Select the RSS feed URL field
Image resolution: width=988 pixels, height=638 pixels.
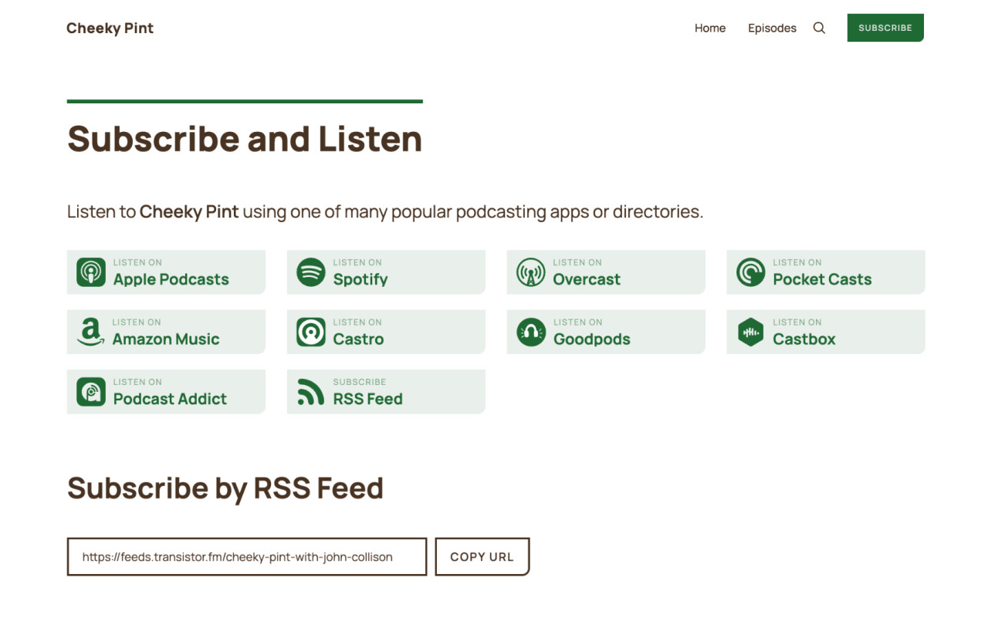pos(247,557)
